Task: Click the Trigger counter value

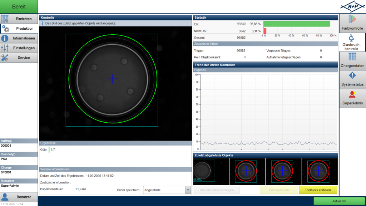Action: point(241,51)
